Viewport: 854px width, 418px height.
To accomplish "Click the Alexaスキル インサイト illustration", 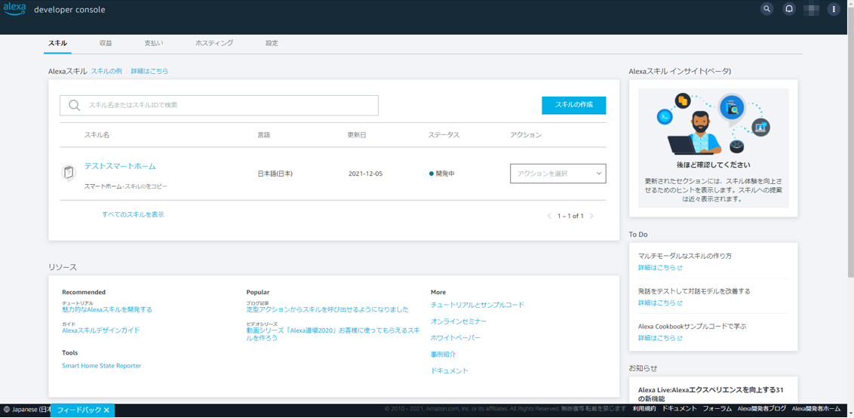I will [713, 124].
